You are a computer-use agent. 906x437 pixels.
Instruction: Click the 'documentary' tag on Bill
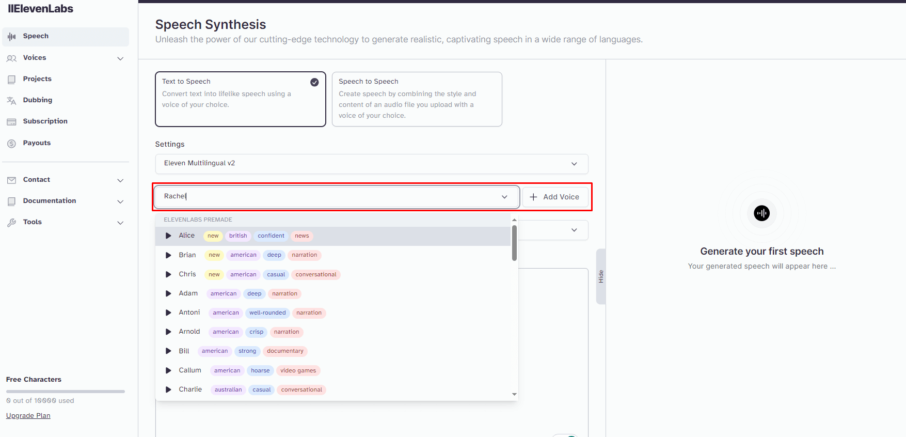[x=285, y=351]
